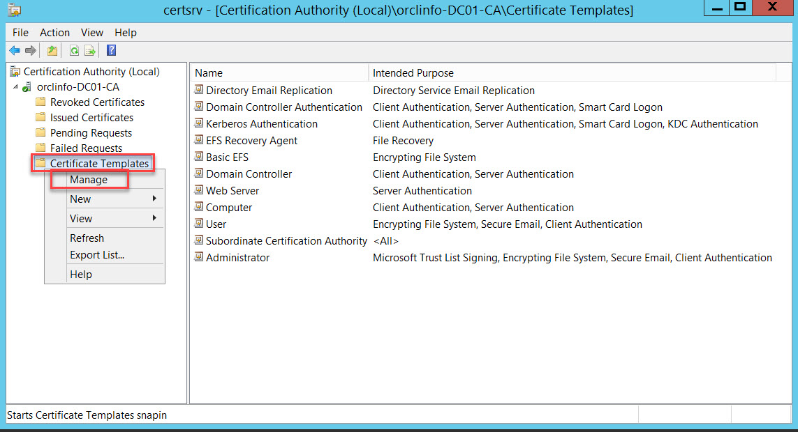Choose Manage from the context menu

pyautogui.click(x=89, y=180)
